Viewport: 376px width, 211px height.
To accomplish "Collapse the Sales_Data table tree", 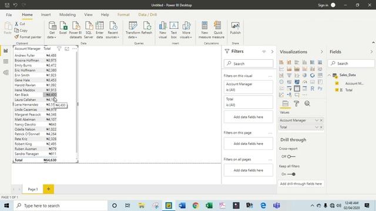I will pos(329,75).
